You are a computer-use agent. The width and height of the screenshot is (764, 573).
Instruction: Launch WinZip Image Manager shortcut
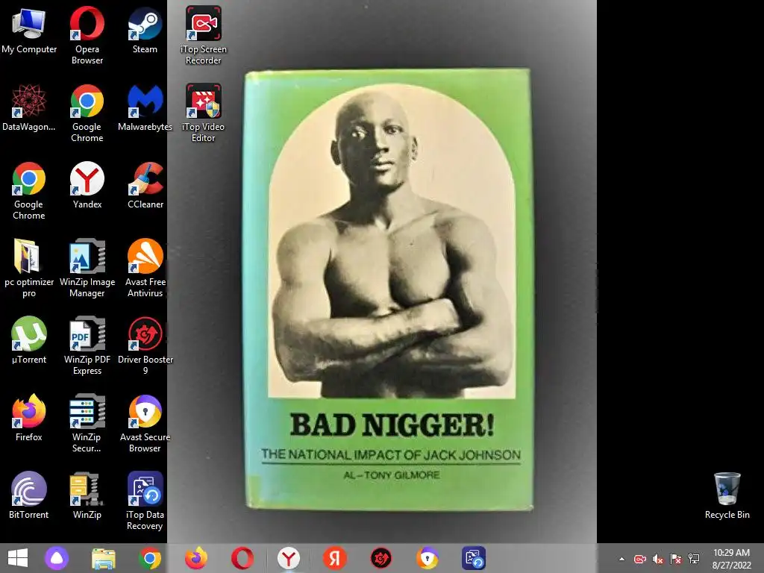(x=87, y=268)
